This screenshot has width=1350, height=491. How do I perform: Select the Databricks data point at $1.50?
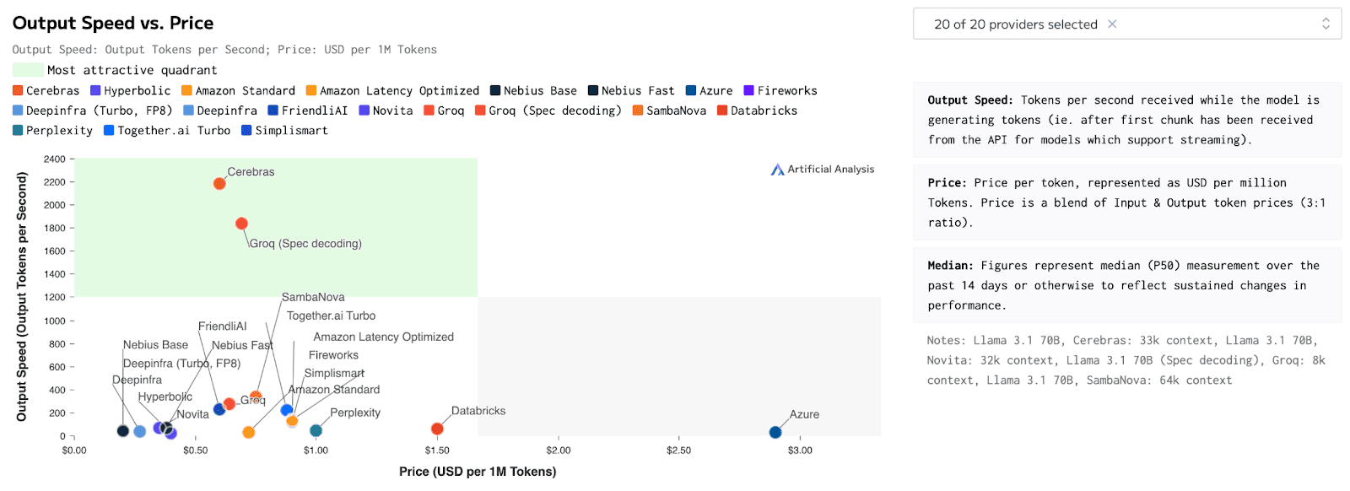[437, 429]
